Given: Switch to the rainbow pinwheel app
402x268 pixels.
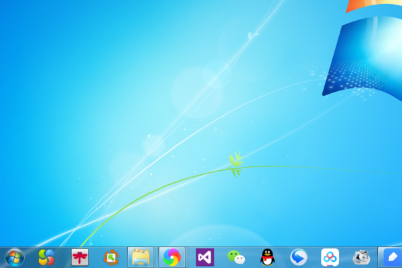Looking at the screenshot, I should pyautogui.click(x=172, y=257).
